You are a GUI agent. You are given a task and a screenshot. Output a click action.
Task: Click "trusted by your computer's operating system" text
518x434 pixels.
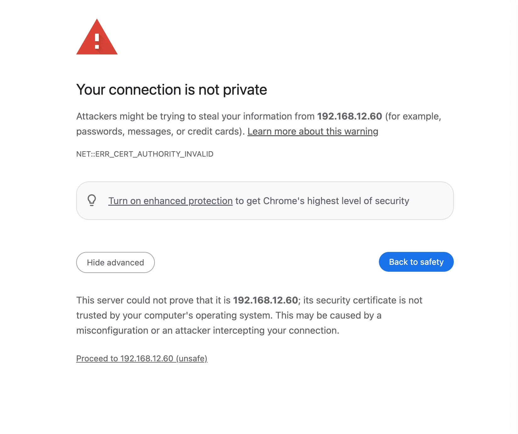click(174, 315)
